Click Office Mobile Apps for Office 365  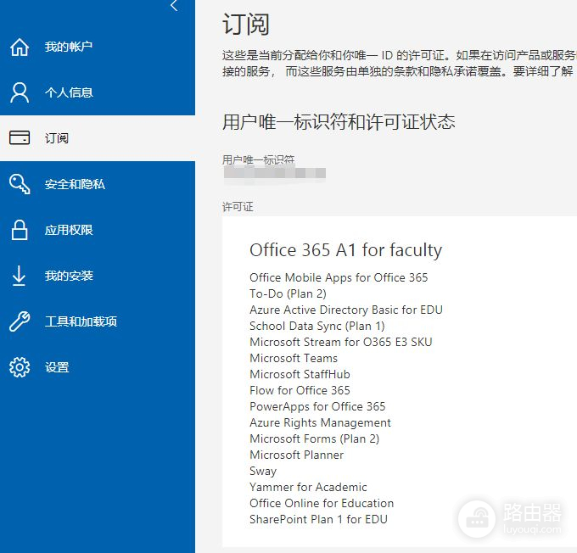tap(339, 277)
